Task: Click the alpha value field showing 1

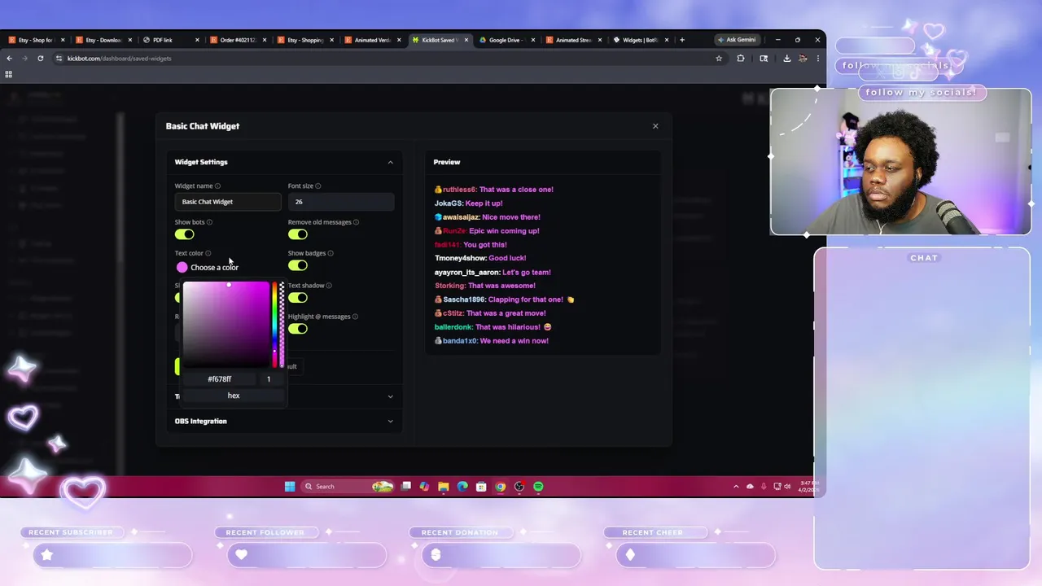Action: (269, 379)
